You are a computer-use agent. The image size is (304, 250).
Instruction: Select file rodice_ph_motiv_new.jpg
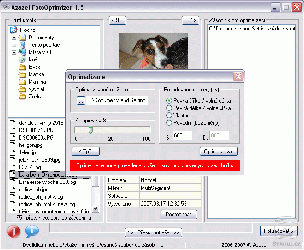click(47, 204)
